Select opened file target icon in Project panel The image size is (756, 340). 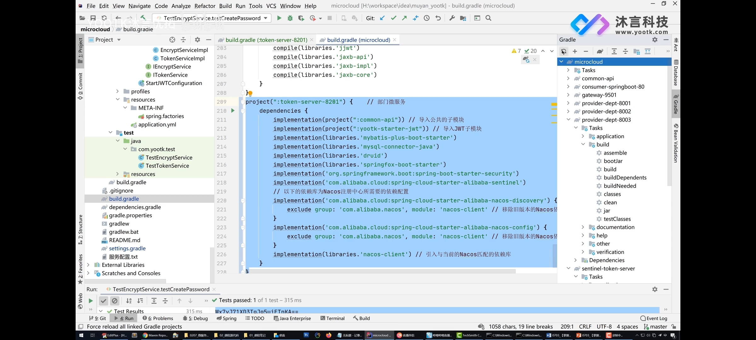tap(172, 40)
